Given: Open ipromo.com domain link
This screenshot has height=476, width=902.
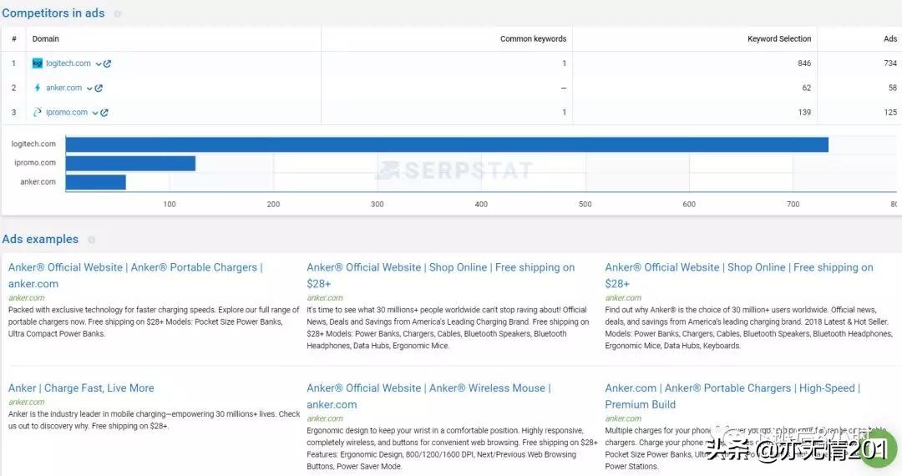Looking at the screenshot, I should [67, 112].
